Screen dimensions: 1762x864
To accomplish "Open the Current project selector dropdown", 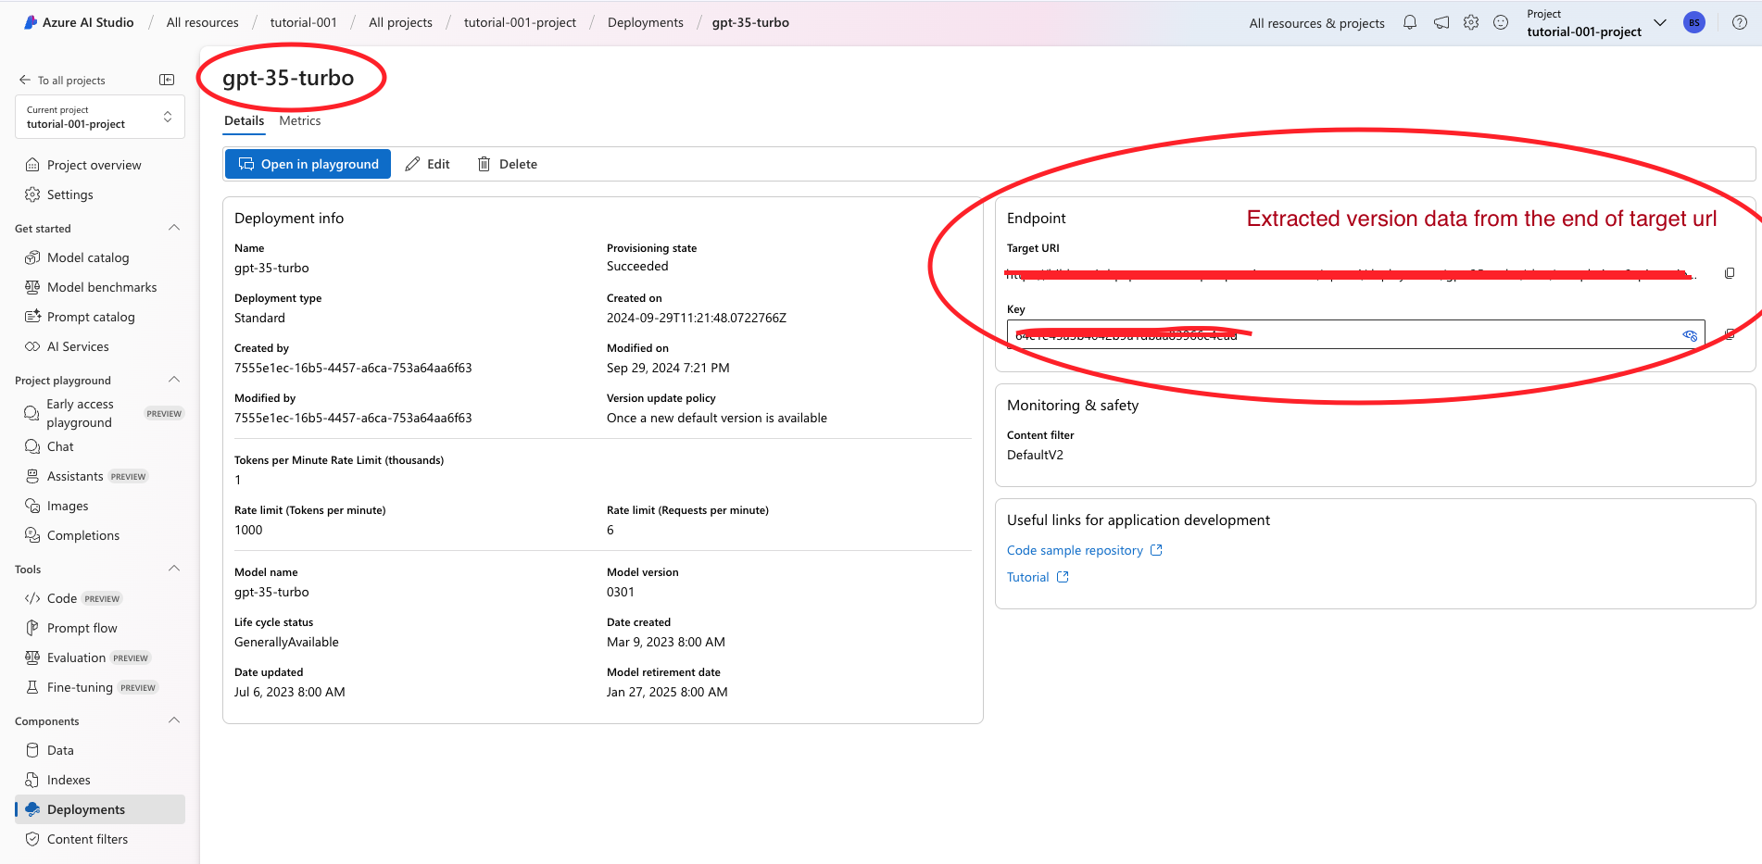I will click(100, 117).
